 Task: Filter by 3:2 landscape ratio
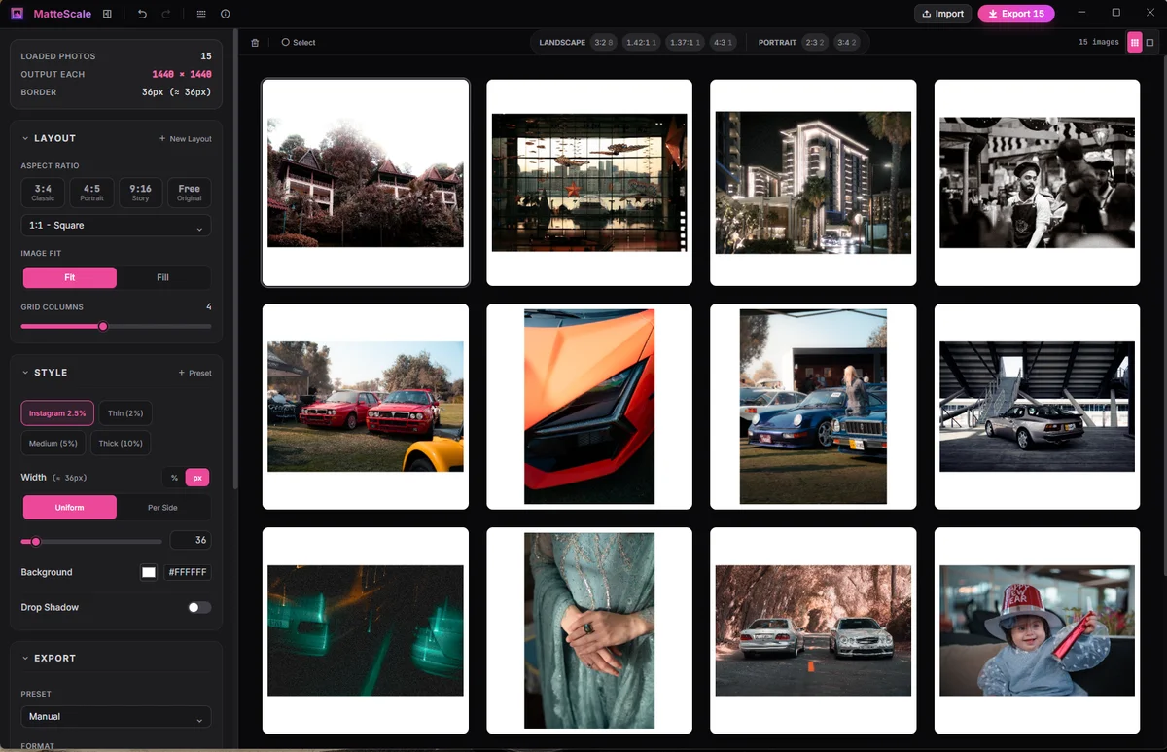tap(604, 43)
